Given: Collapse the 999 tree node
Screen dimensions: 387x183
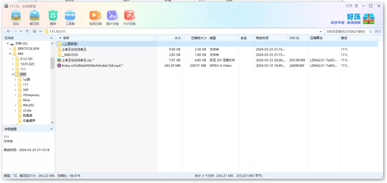Looking at the screenshot, I should click(13, 75).
